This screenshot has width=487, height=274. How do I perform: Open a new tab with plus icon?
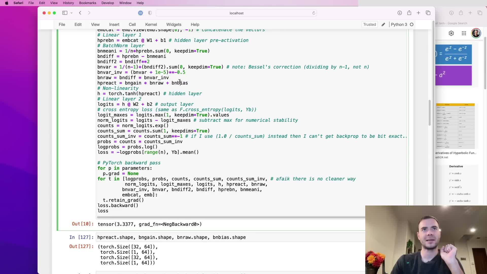419,13
